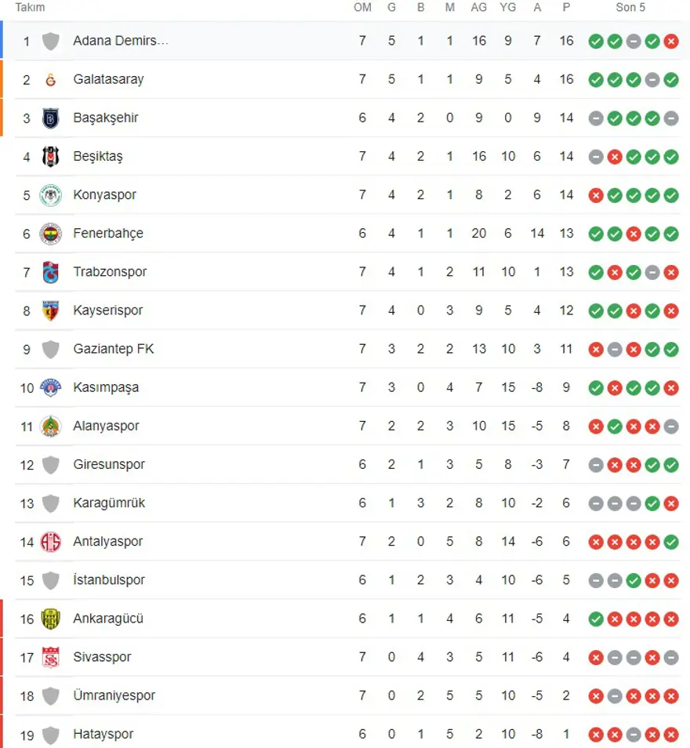
Task: Click the Antalyaspor club crest
Action: [x=51, y=542]
